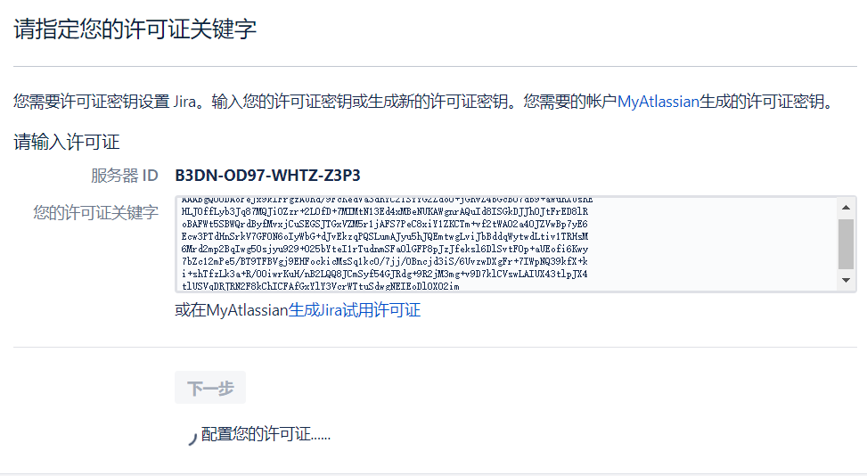Click the 生成Jira试用许可证 link
867x476 pixels.
pos(355,310)
